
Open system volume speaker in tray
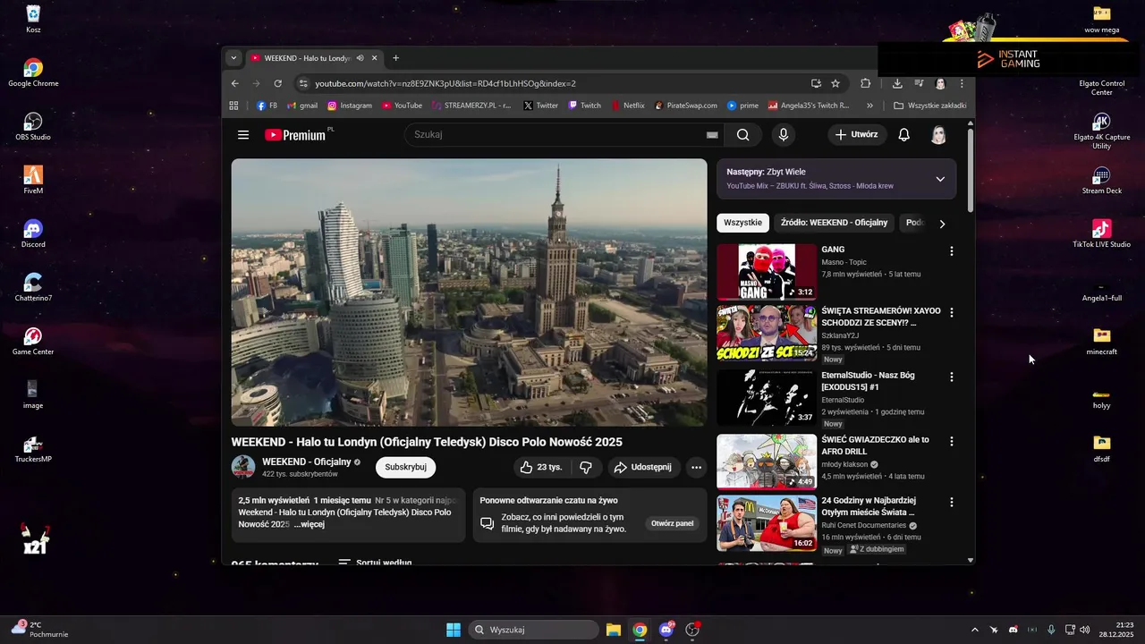1084,630
